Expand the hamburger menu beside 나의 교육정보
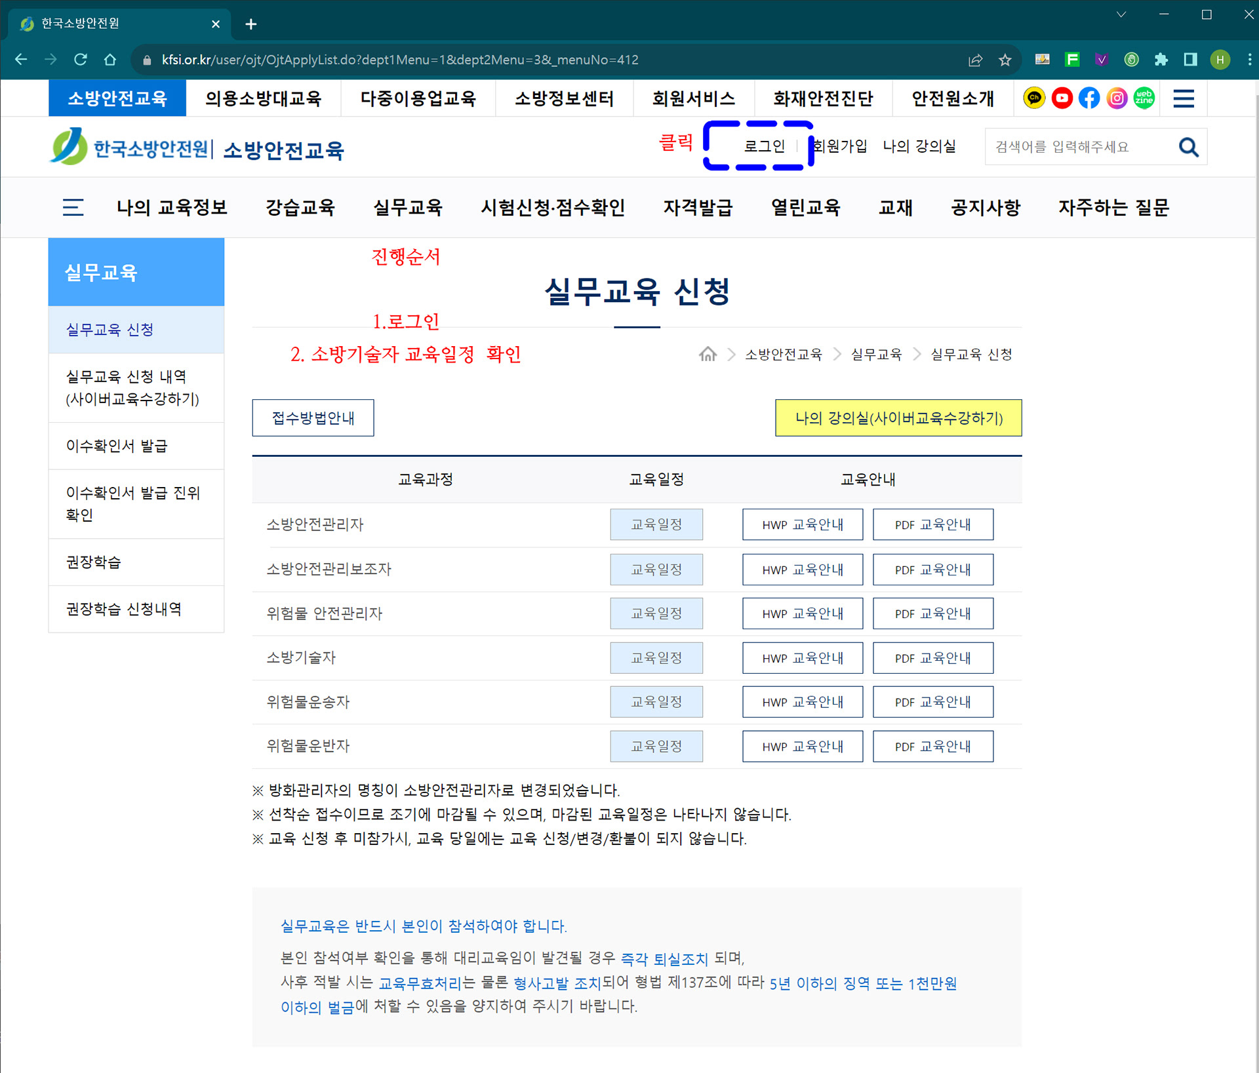This screenshot has height=1073, width=1259. click(73, 208)
